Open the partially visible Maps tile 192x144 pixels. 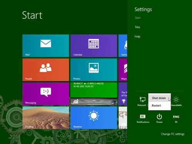tap(123, 70)
